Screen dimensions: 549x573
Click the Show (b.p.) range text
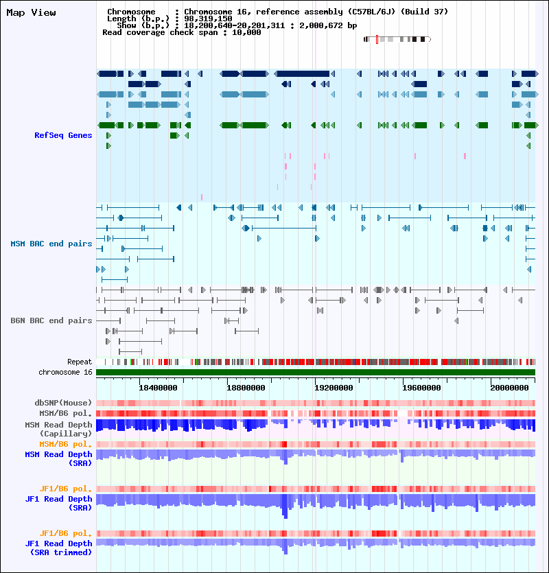tap(237, 25)
